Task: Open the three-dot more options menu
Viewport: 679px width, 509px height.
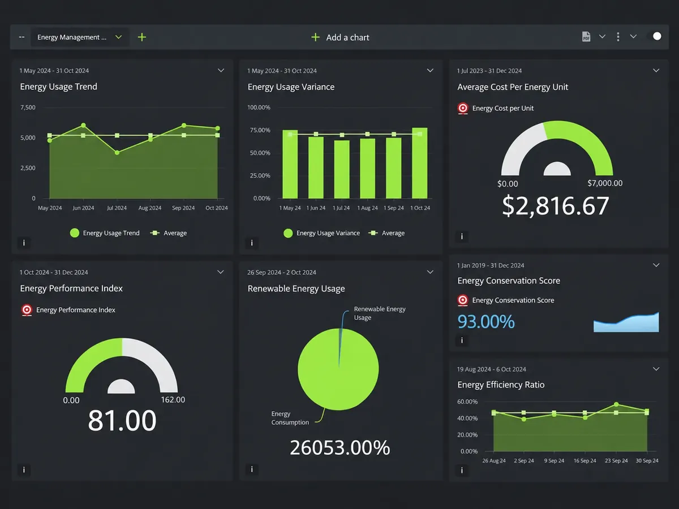Action: pos(618,37)
